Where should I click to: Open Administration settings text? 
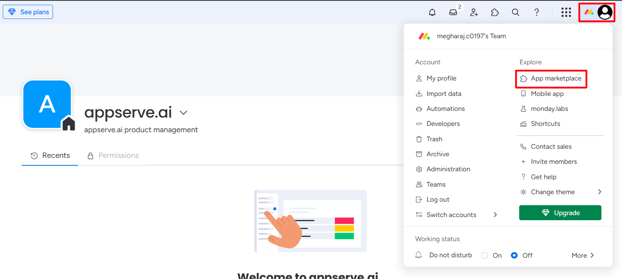pos(448,169)
